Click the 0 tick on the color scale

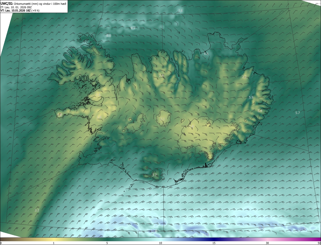(x=1, y=243)
